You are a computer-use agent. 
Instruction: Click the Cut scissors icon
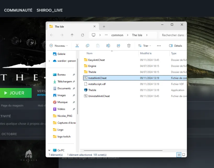pos(77,46)
